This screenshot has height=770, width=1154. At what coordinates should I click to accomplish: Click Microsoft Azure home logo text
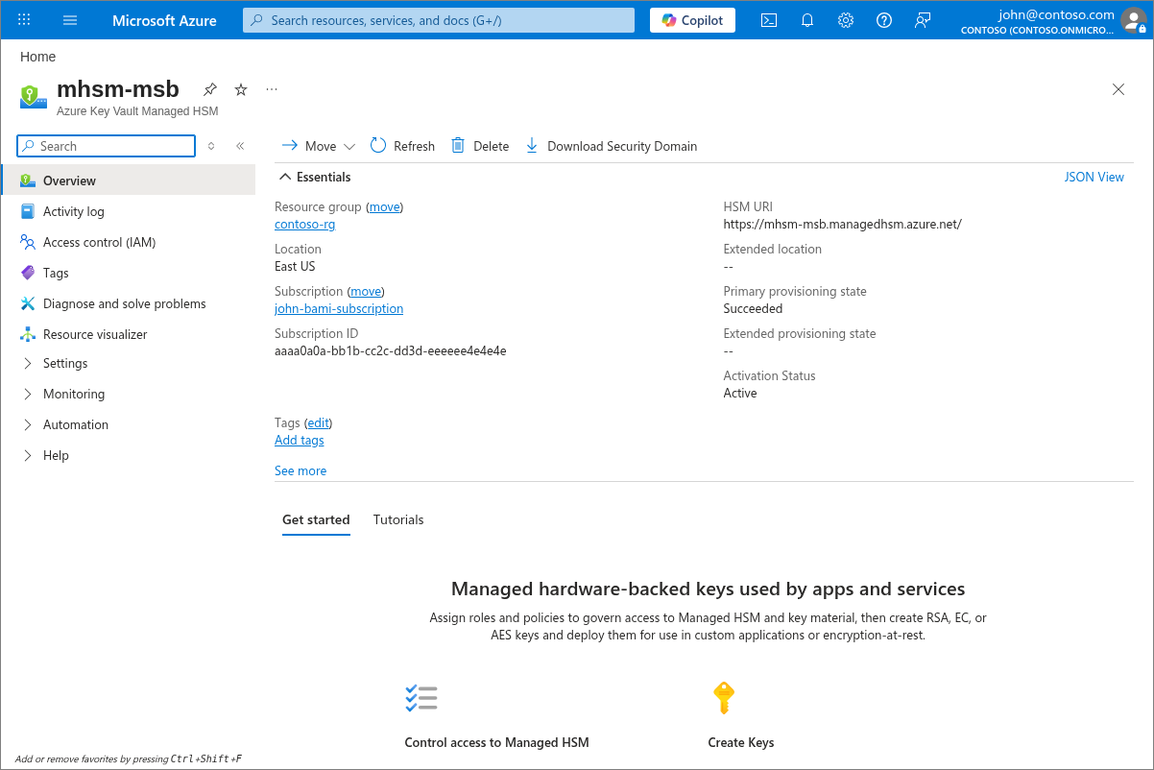(x=164, y=20)
